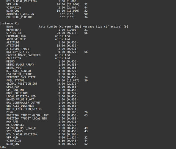Select POSITION_TARGET_GLOBAL_INT text
Screen dimensions: 176x149
point(27,115)
